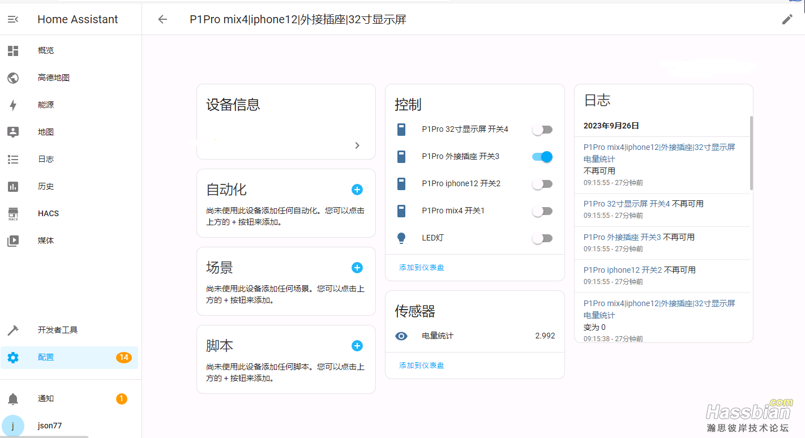This screenshot has height=438, width=805.
Task: Click device icon beside P1Pro mix4 开关1
Action: pos(401,211)
